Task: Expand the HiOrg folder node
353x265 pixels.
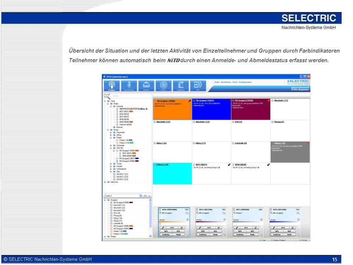Action: tap(111, 135)
